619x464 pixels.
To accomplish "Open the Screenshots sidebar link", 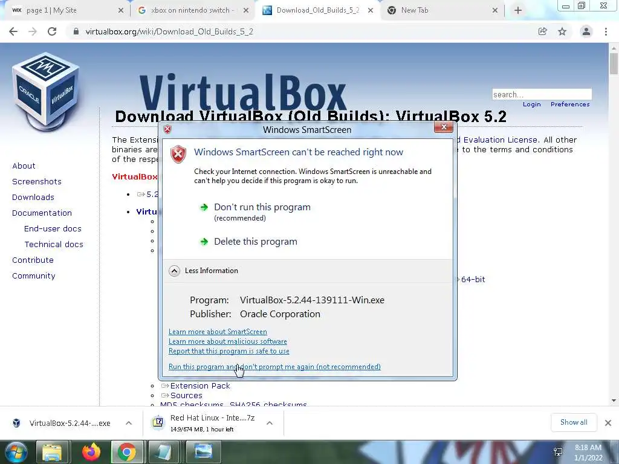I will [37, 181].
